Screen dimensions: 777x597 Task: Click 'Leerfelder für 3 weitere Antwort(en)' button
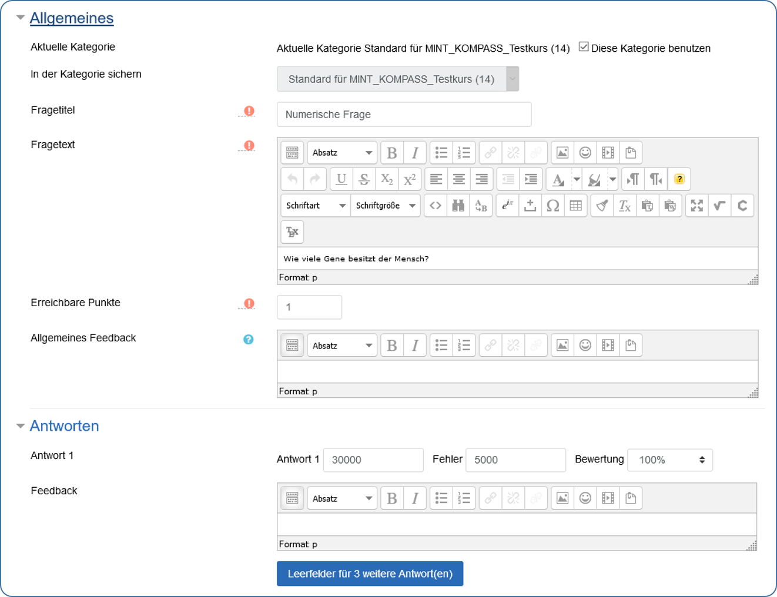(370, 573)
